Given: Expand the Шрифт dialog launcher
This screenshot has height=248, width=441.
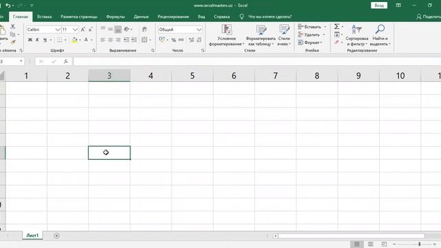Looking at the screenshot, I should (94, 50).
